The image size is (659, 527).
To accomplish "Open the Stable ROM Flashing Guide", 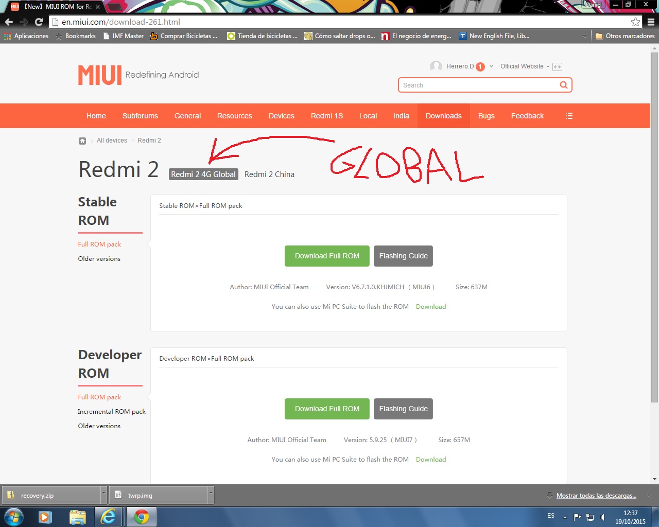I will click(x=403, y=256).
